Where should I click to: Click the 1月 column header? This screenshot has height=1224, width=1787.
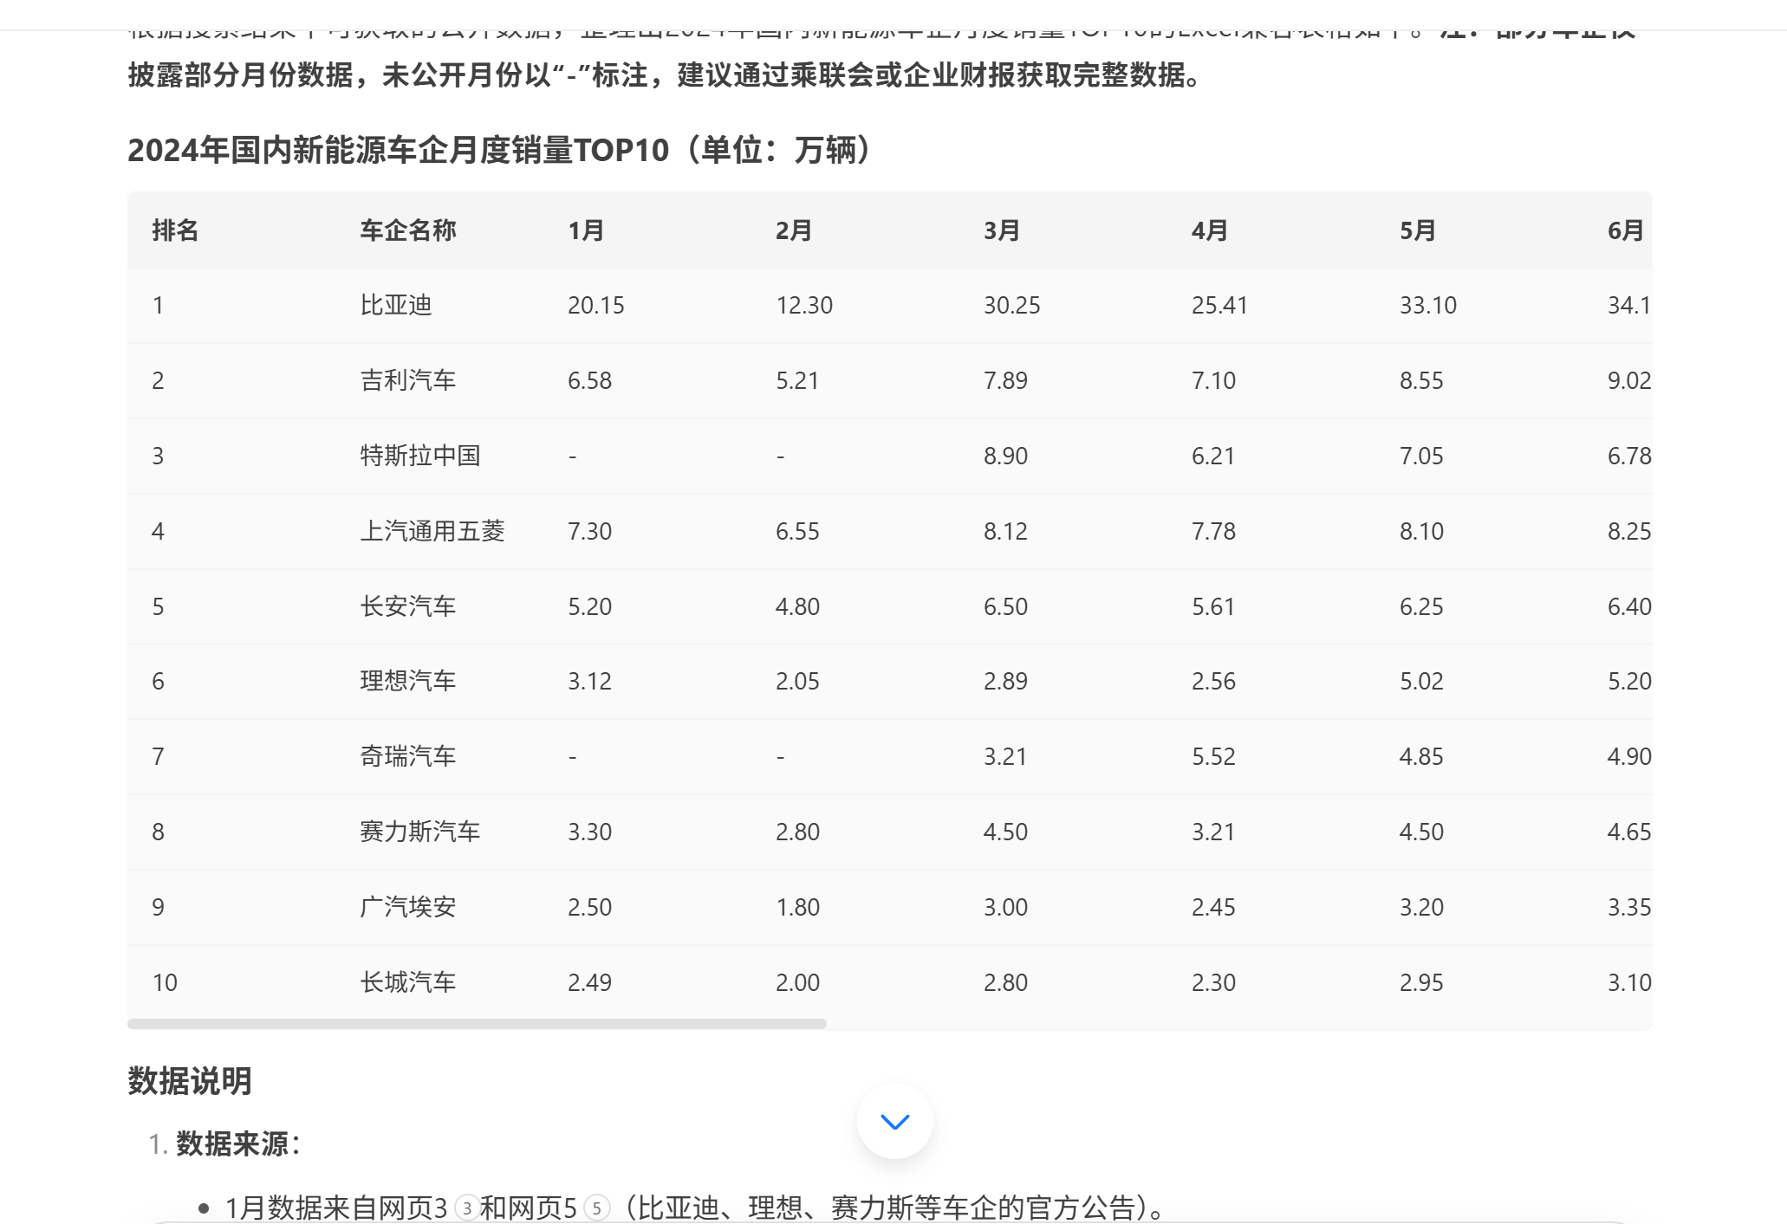click(x=586, y=230)
